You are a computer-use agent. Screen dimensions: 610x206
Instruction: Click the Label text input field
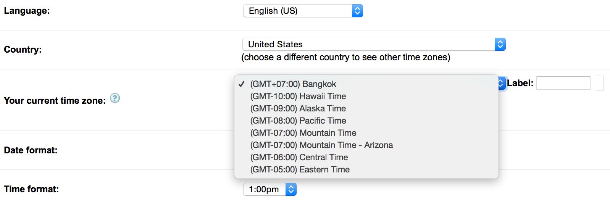click(x=563, y=83)
